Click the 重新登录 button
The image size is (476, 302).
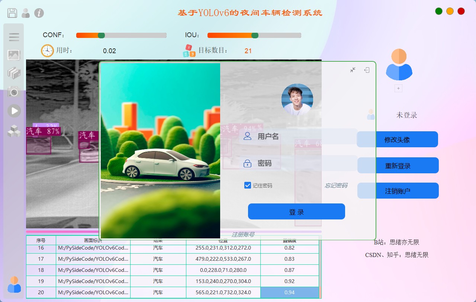coord(398,166)
